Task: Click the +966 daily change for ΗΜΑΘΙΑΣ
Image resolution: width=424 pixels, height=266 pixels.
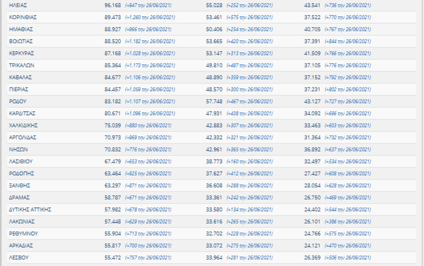Action: tap(148, 29)
